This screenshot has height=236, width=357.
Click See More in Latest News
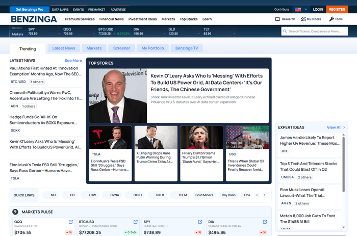point(73,61)
